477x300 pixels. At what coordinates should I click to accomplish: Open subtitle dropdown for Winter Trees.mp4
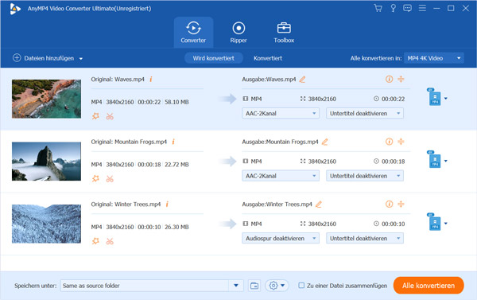click(365, 238)
